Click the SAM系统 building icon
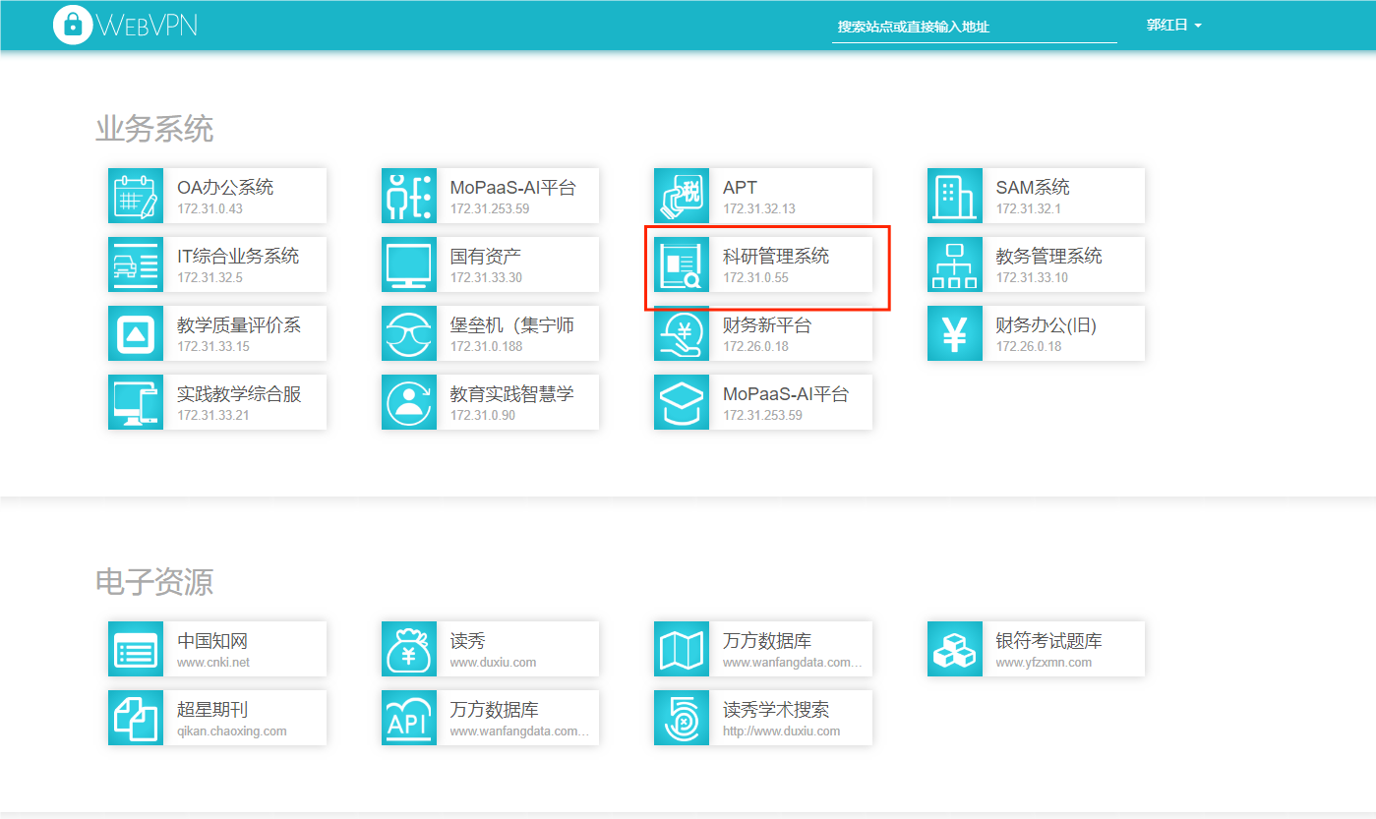1376x819 pixels. 955,196
